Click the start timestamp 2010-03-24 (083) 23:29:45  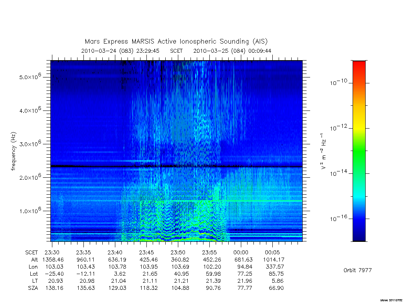pos(120,51)
